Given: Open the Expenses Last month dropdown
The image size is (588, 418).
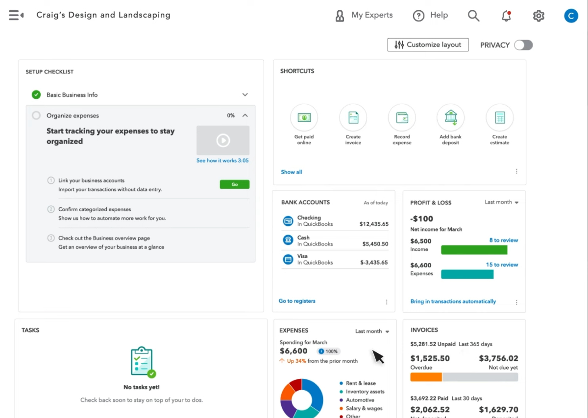Looking at the screenshot, I should tap(372, 331).
